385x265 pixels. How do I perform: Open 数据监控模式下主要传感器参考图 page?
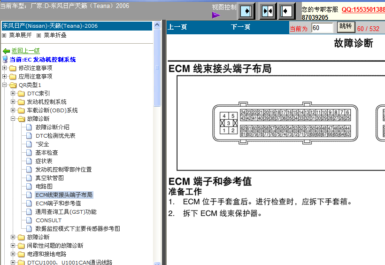(78, 229)
